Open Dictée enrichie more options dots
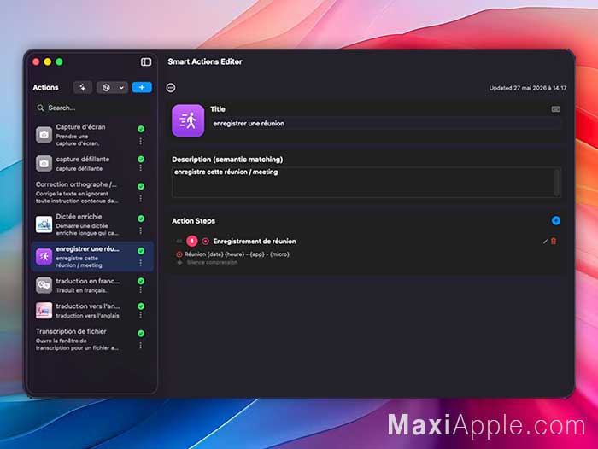The height and width of the screenshot is (449, 598). click(141, 231)
